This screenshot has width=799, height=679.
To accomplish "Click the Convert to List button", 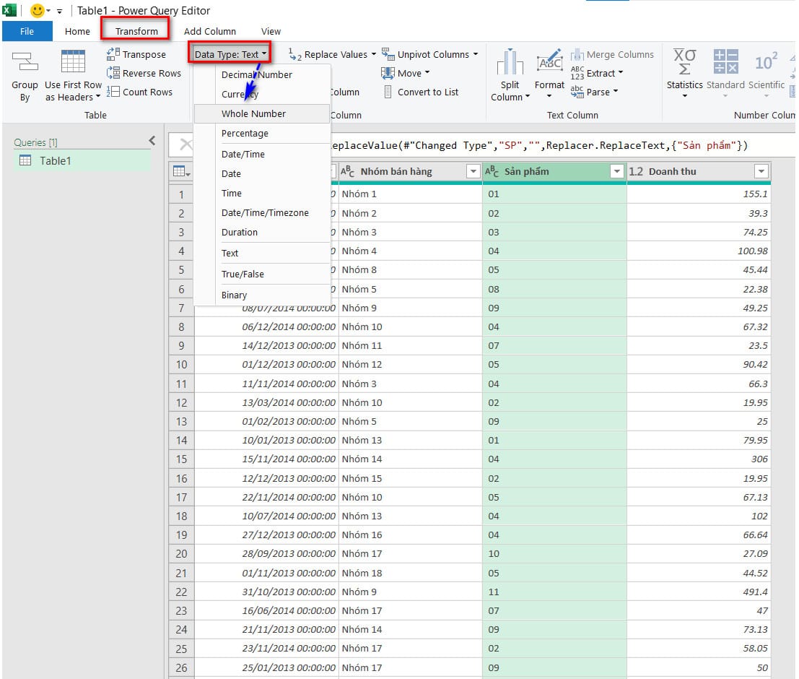I will [x=420, y=92].
